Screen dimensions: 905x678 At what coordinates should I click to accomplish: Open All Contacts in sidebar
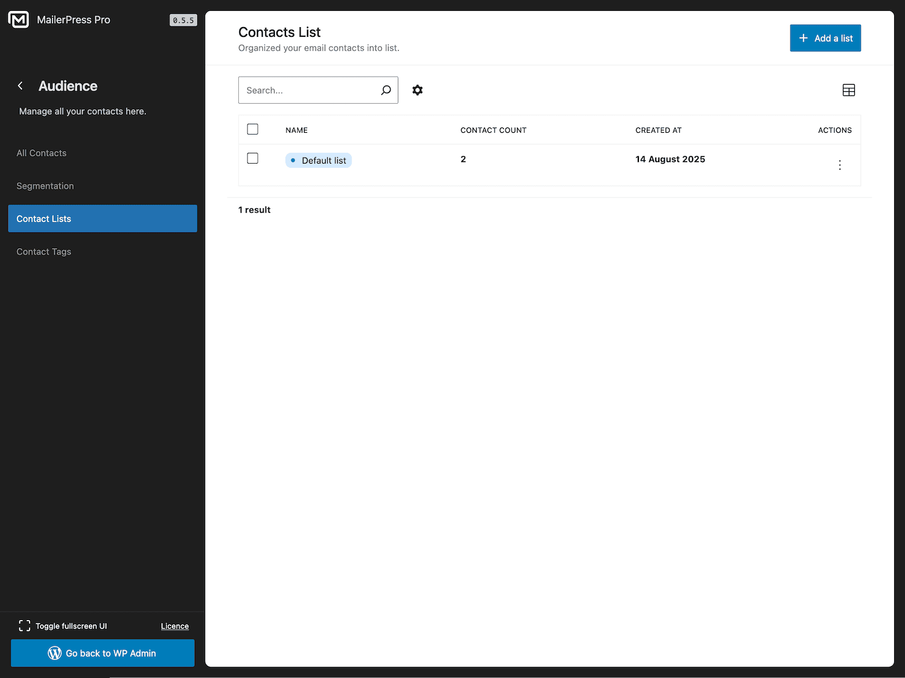pos(42,153)
